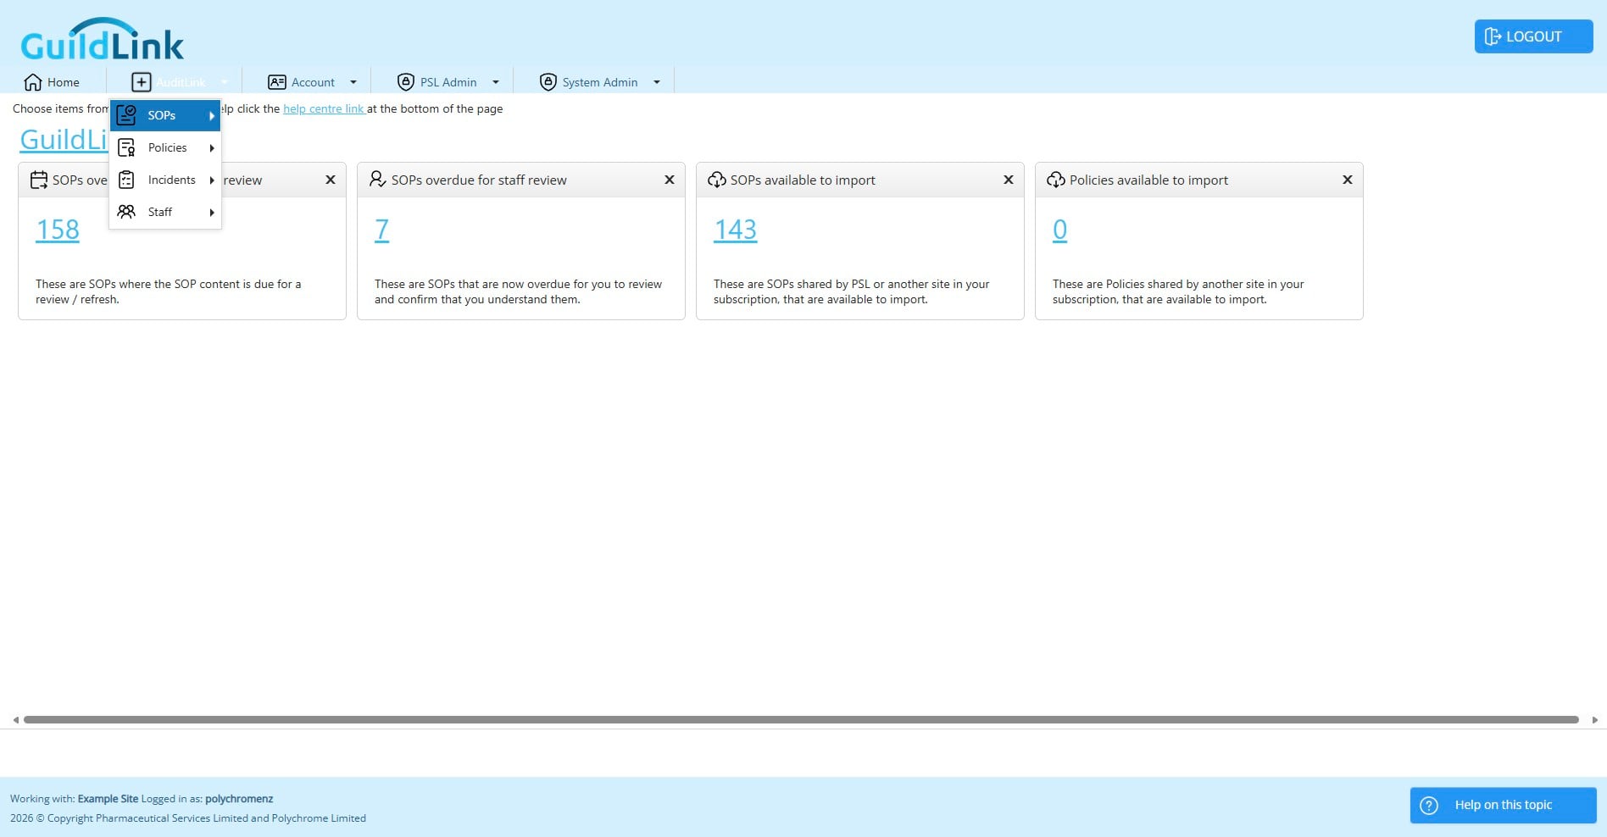The width and height of the screenshot is (1607, 837).
Task: Click the question mark help icon
Action: click(x=1429, y=806)
